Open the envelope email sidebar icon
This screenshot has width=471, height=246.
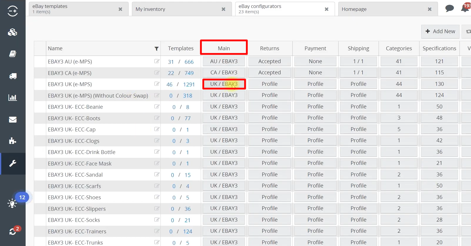(x=13, y=120)
